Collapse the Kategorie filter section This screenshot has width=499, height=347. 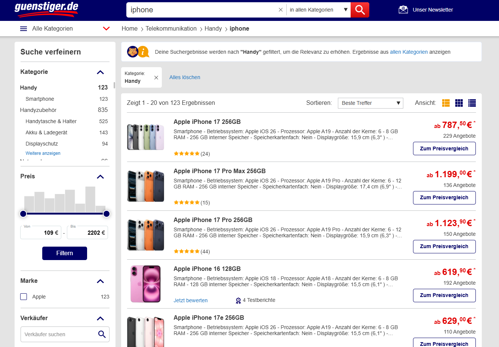click(x=100, y=72)
